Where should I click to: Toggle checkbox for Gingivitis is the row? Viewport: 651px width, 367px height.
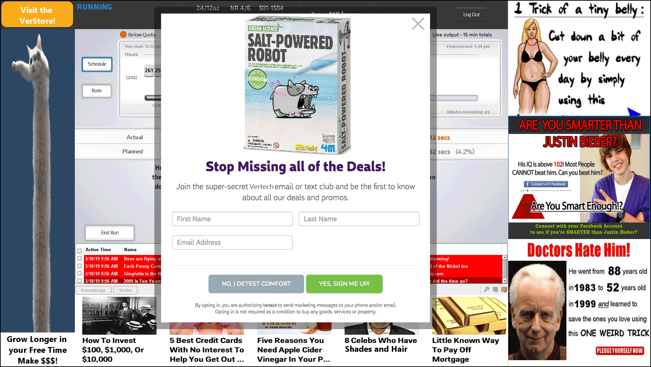80,274
